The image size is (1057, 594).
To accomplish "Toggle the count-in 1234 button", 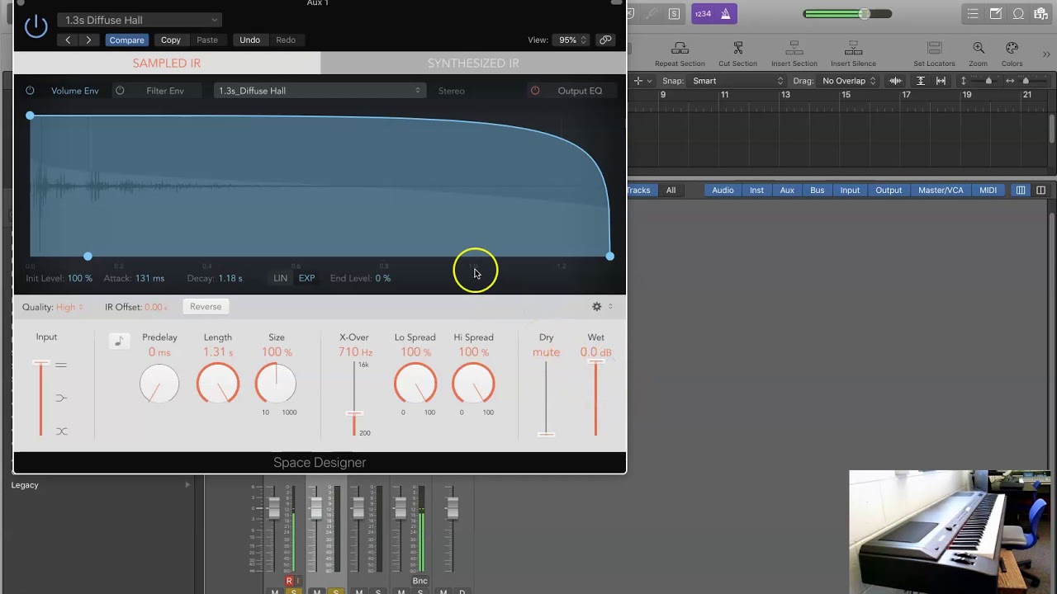I will [703, 14].
